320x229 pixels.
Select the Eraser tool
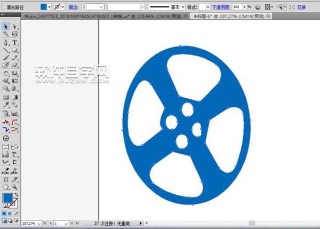click(x=14, y=65)
